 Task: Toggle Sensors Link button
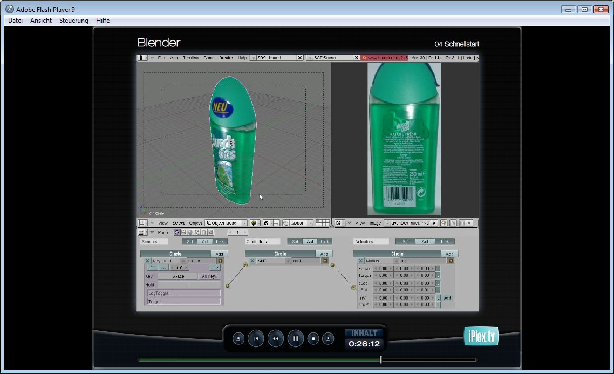(x=220, y=242)
